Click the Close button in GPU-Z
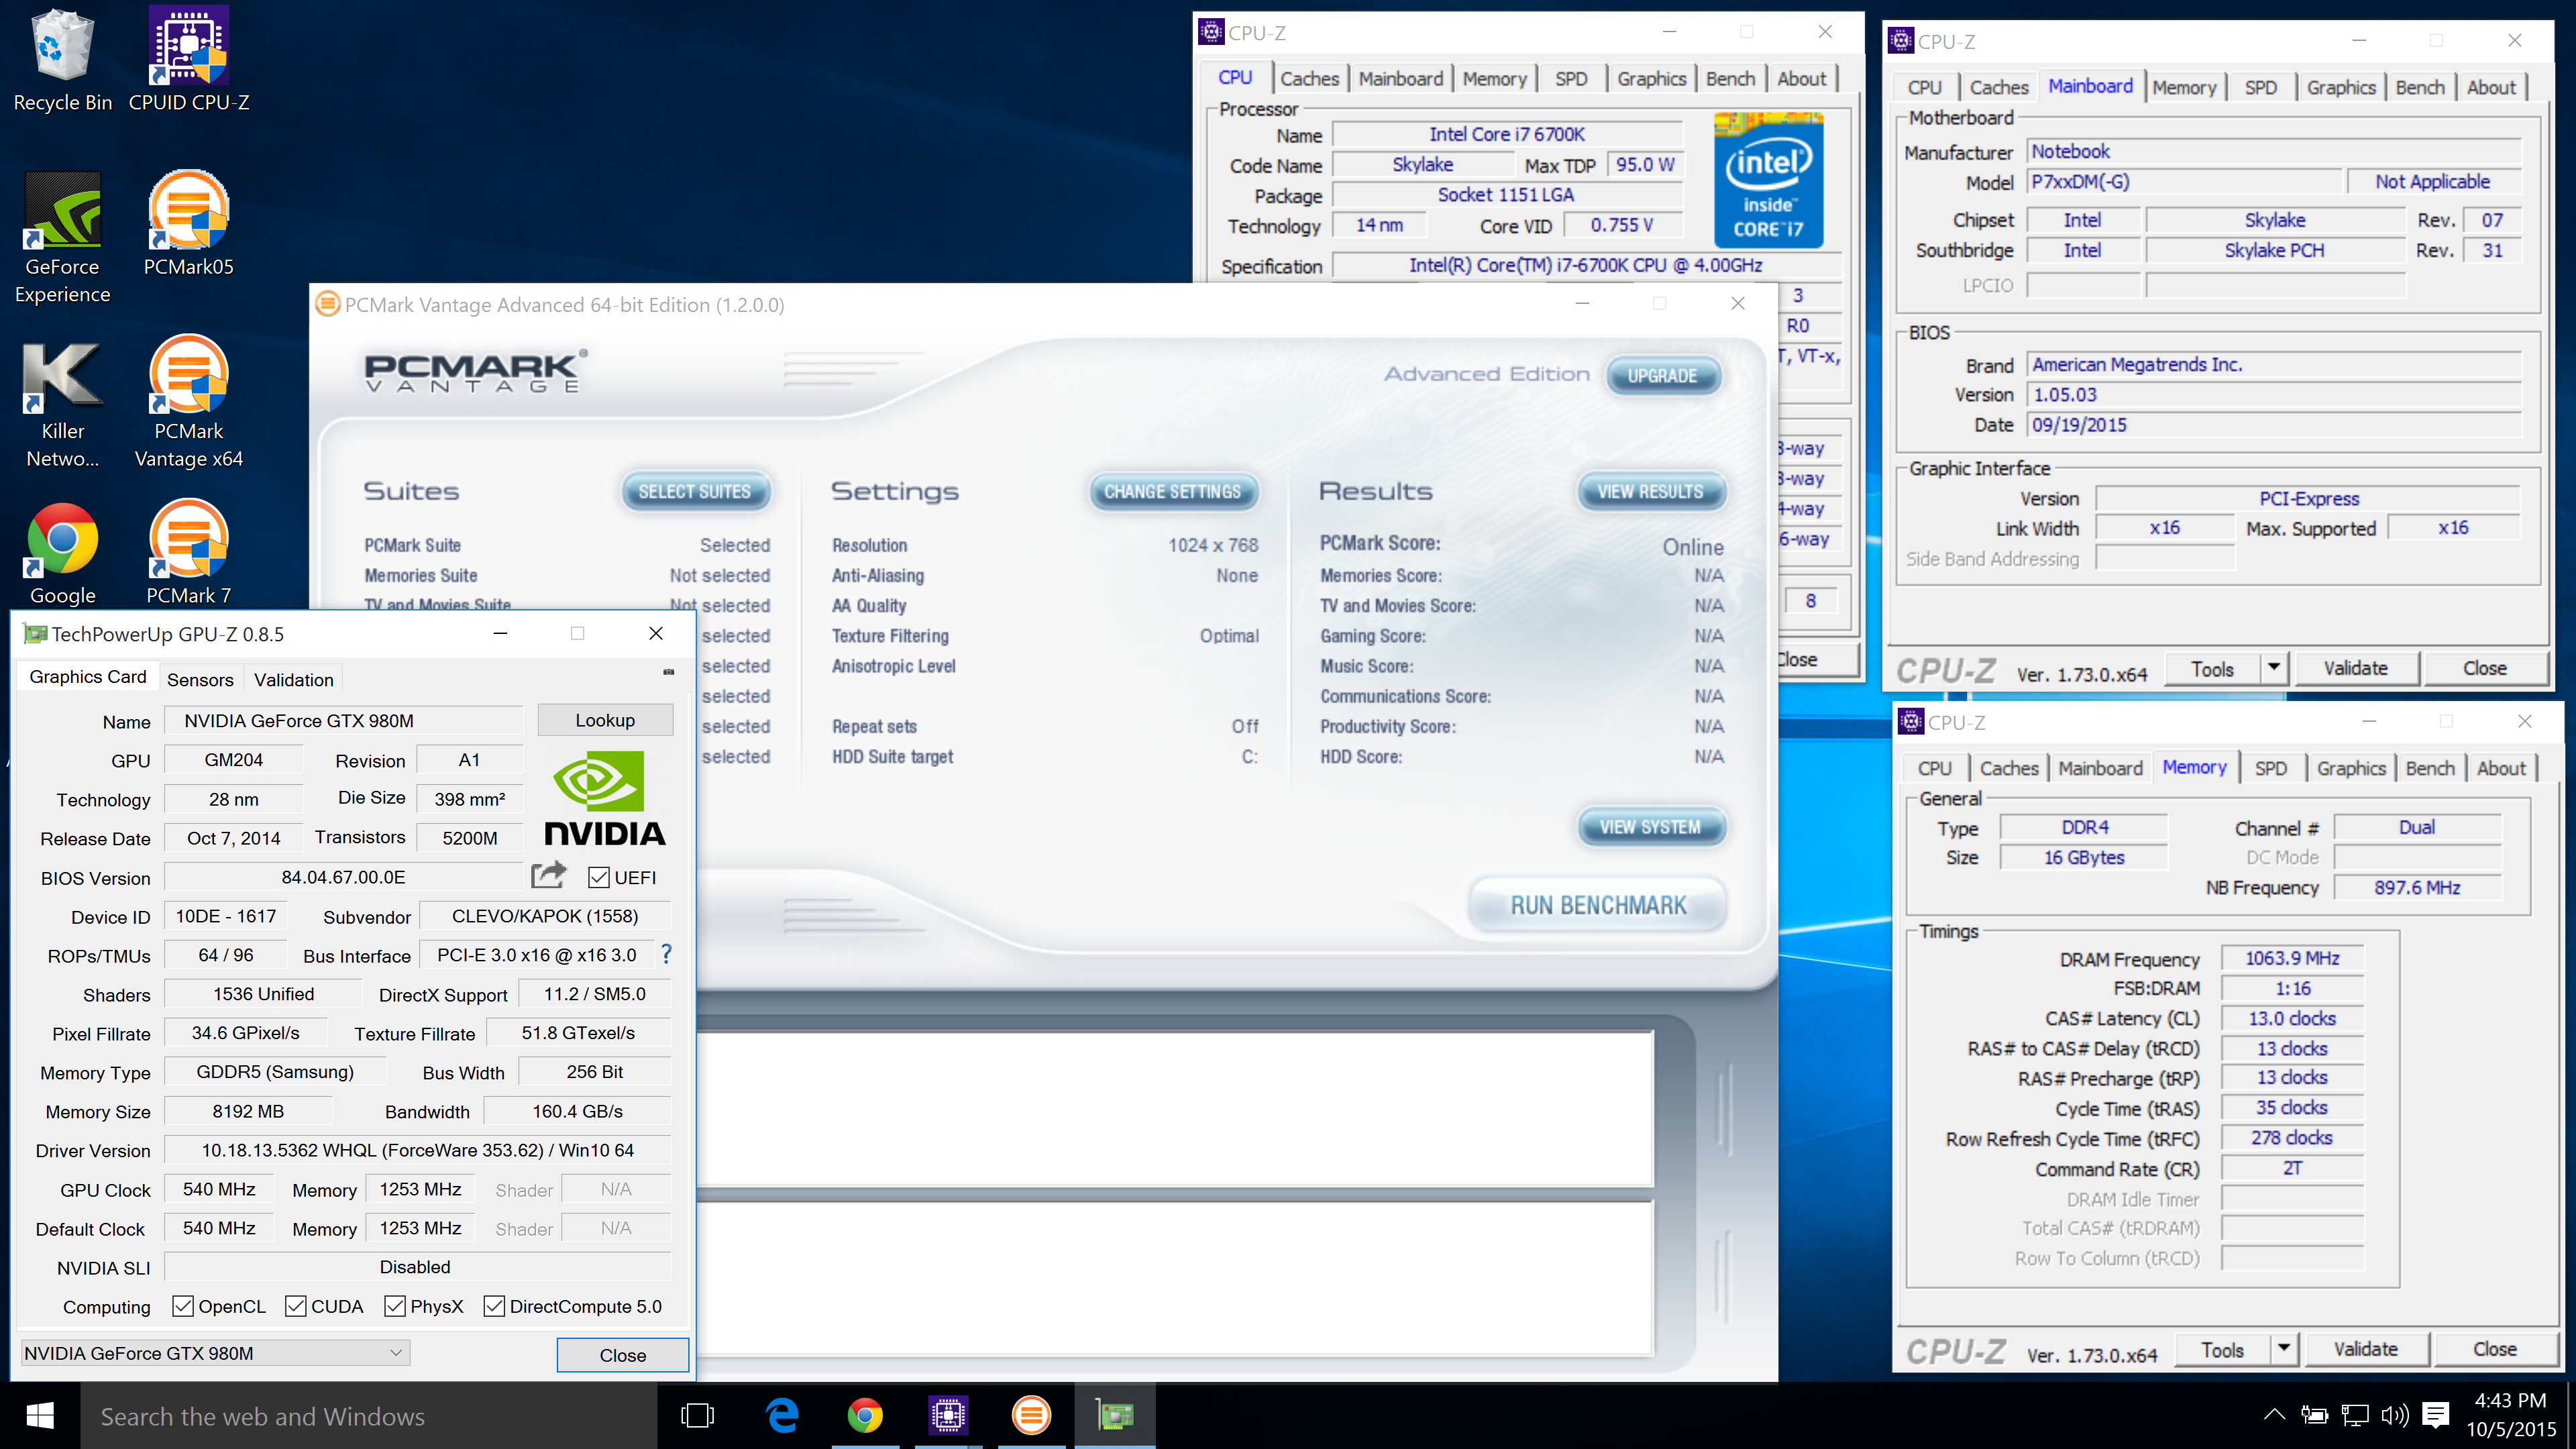 pyautogui.click(x=622, y=1355)
